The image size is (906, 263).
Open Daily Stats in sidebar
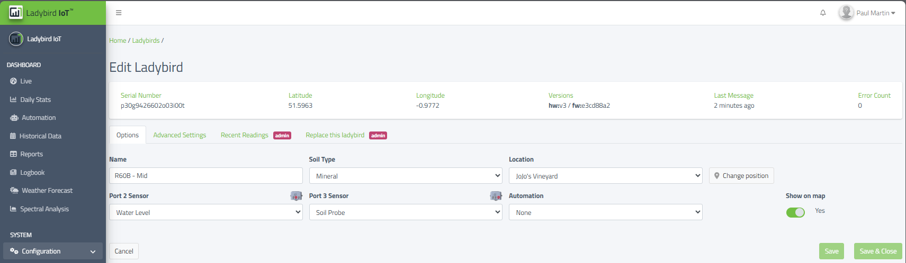point(35,100)
